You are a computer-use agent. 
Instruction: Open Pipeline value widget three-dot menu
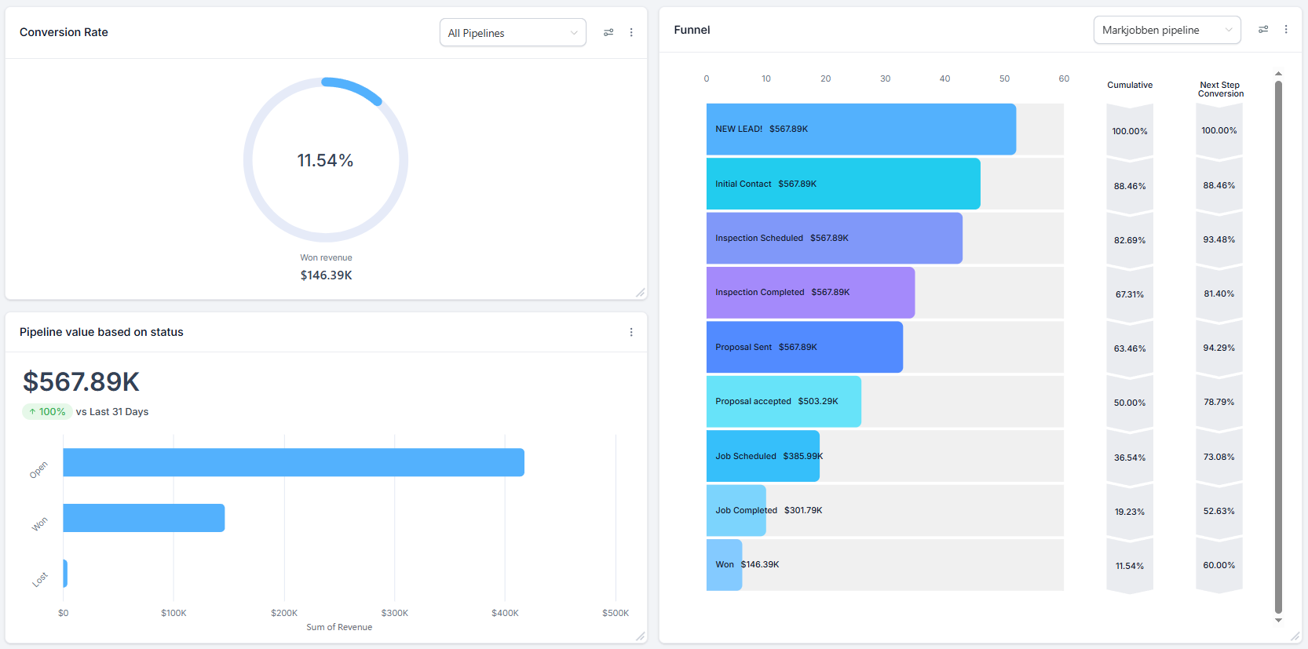coord(631,332)
